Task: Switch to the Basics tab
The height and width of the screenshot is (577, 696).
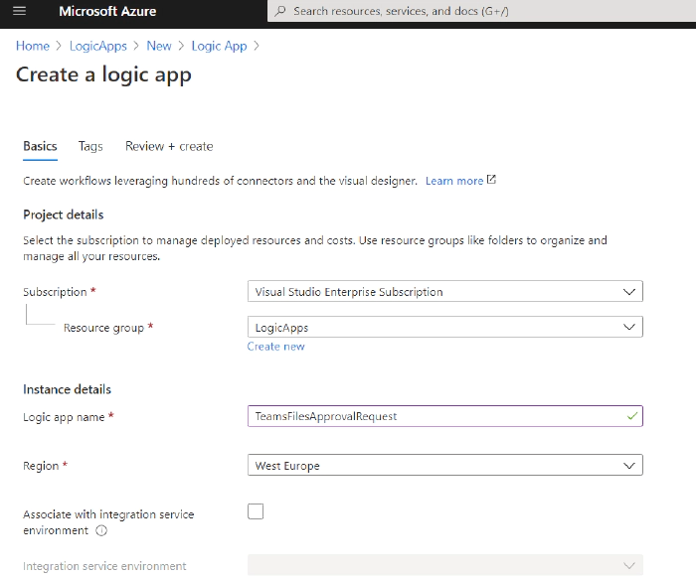Action: (x=40, y=146)
